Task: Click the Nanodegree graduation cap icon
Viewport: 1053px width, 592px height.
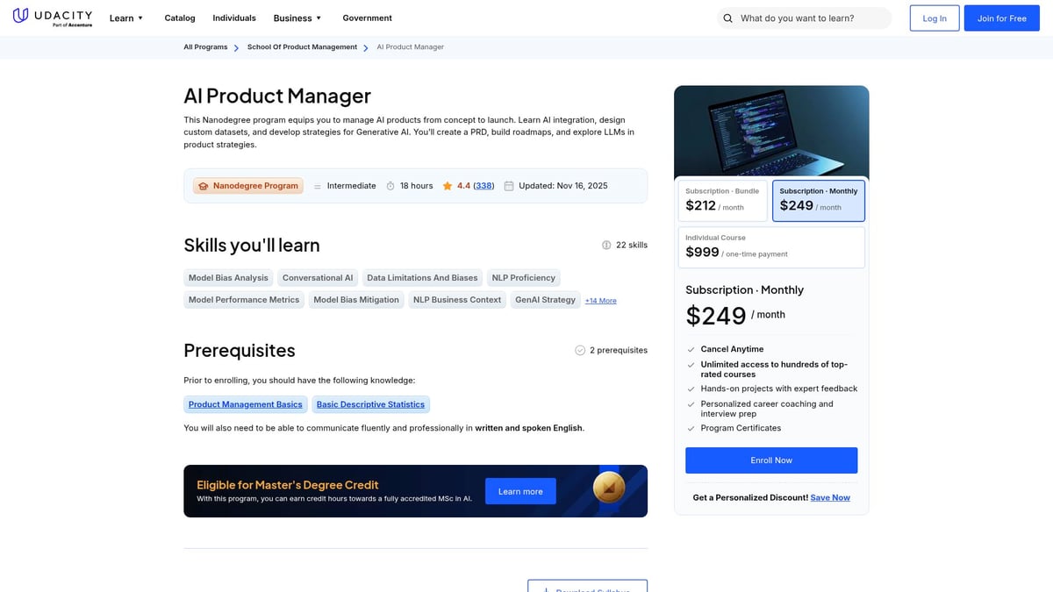Action: [204, 186]
